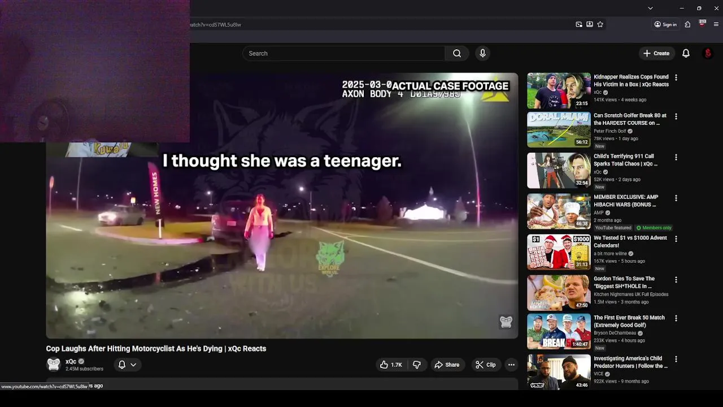This screenshot has height=407, width=723.
Task: Click the '2.45M subscribers' text
Action: point(84,369)
